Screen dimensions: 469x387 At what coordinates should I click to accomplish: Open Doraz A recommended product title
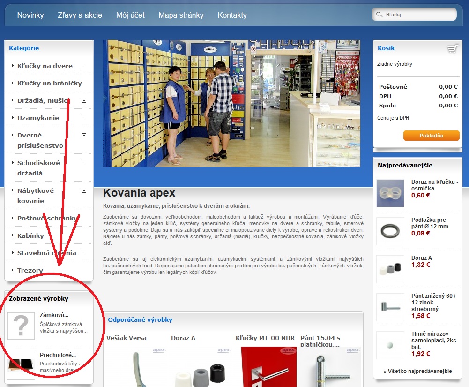pyautogui.click(x=183, y=338)
